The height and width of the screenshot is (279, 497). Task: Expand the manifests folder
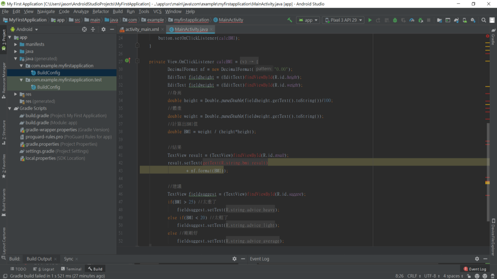(16, 44)
